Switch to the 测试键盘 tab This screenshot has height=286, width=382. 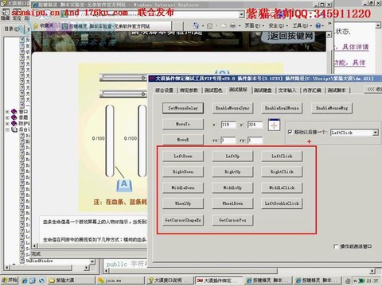[x=263, y=91]
